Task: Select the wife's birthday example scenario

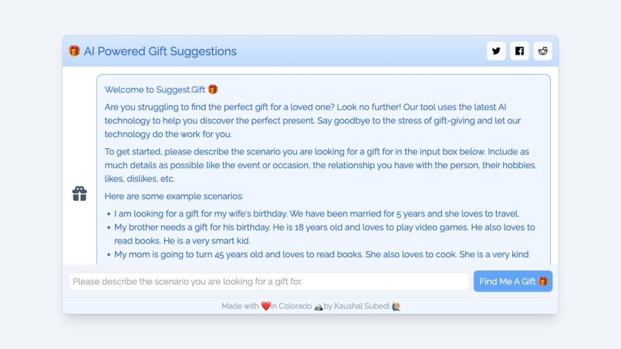Action: pyautogui.click(x=317, y=214)
